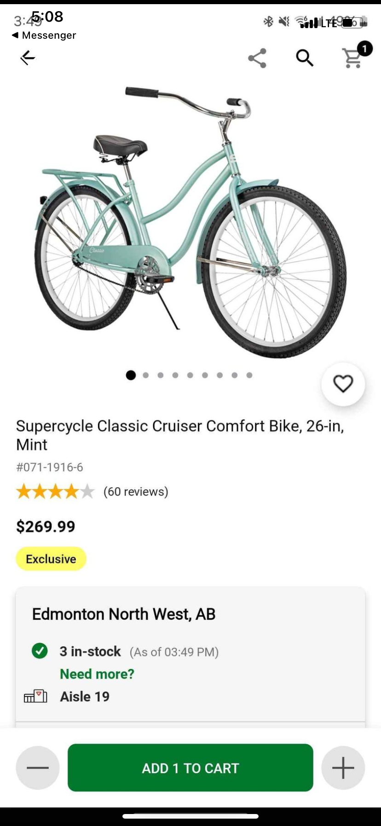Select the fifth image carousel dot
Screen dimensions: 381x826
190,375
